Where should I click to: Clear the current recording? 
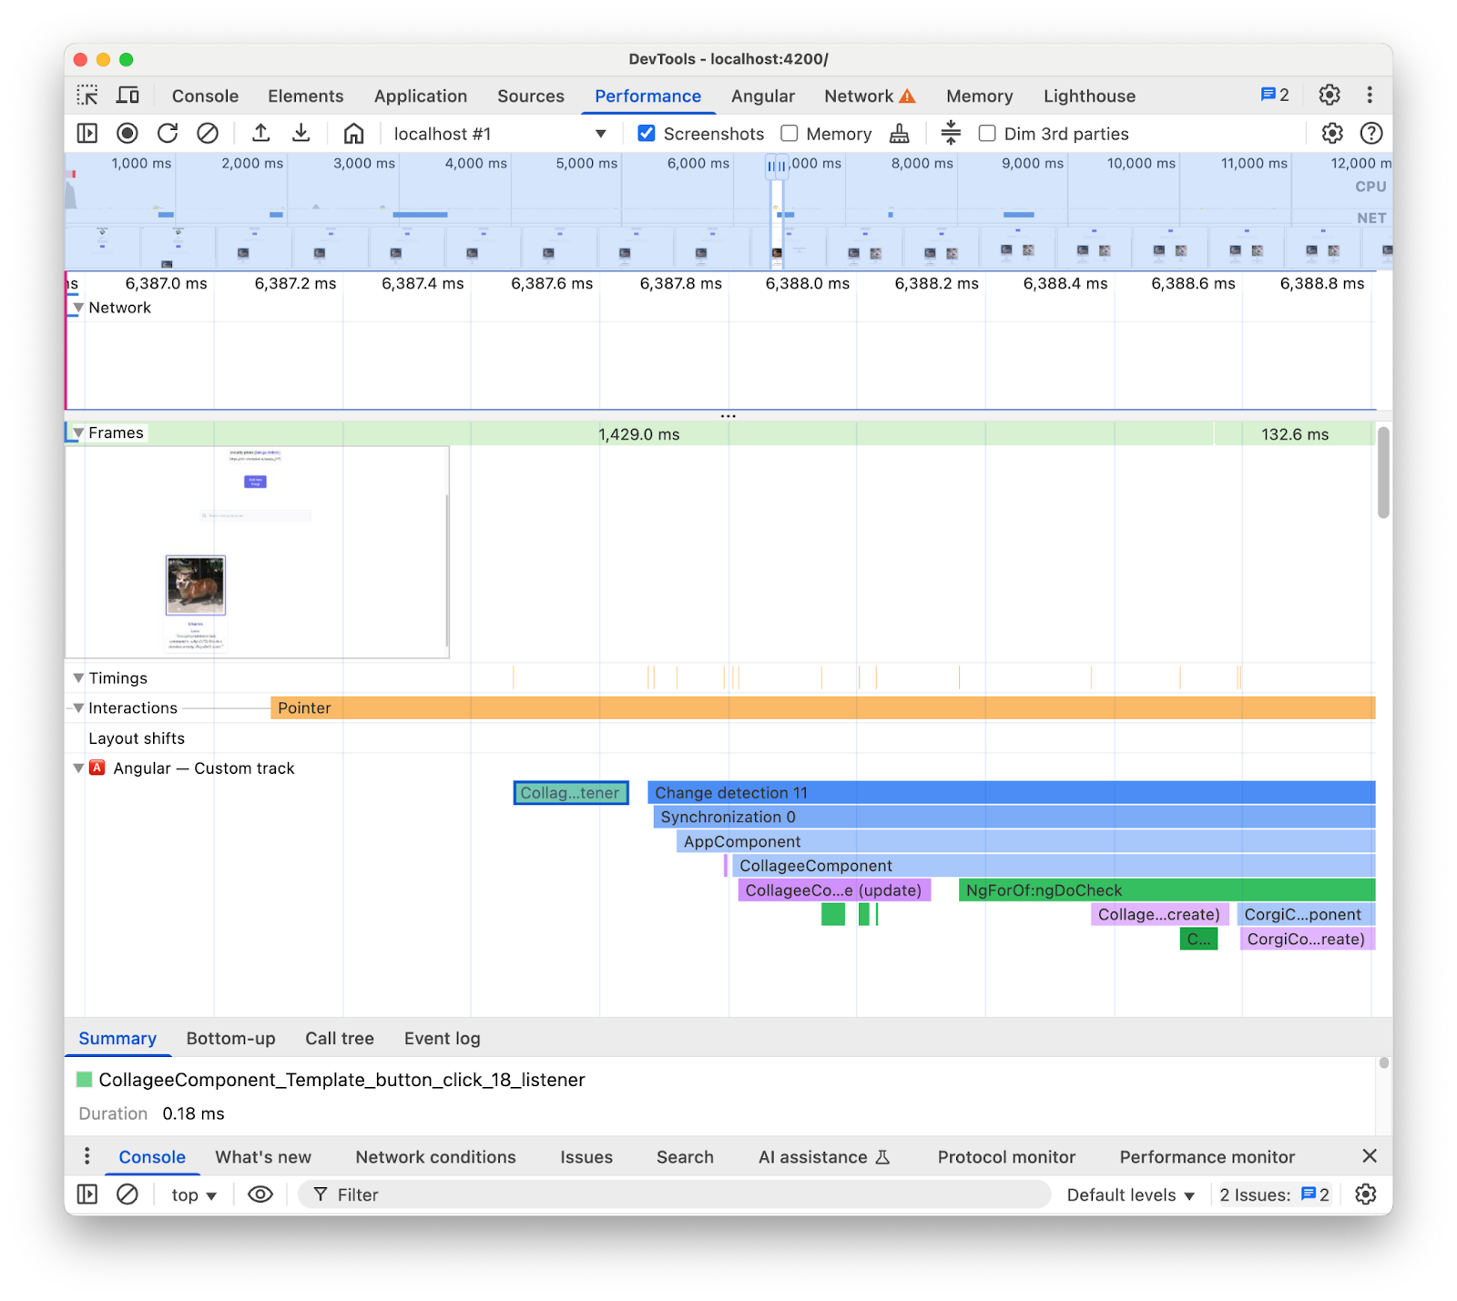209,133
